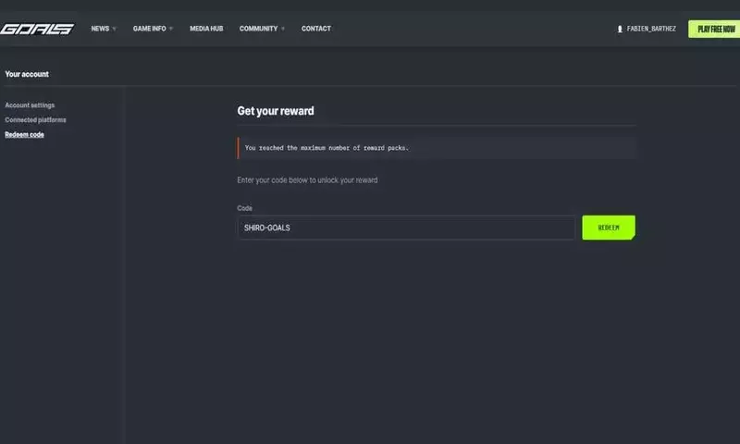Open Connected platforms in the sidebar
This screenshot has height=444, width=740.
point(35,120)
